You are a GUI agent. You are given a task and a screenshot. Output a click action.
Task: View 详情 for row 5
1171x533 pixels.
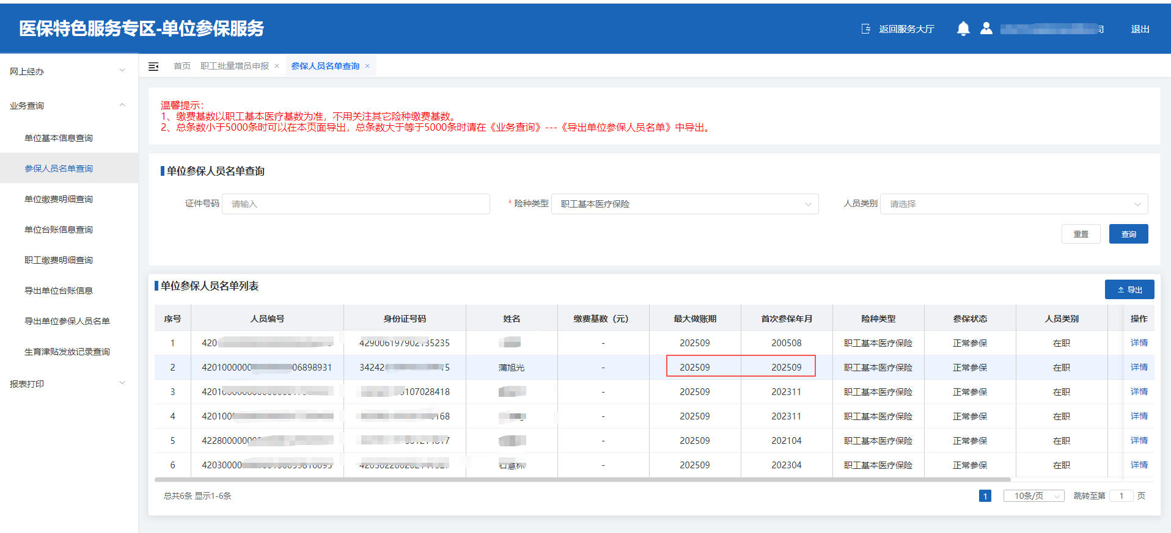tap(1139, 440)
